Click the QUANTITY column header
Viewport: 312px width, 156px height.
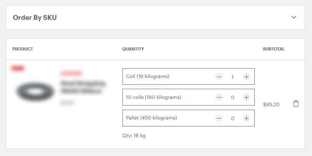133,49
